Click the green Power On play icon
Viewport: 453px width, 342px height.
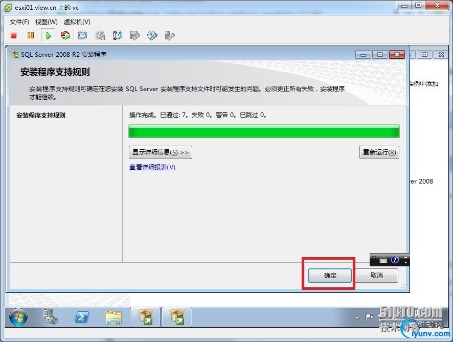(x=48, y=35)
